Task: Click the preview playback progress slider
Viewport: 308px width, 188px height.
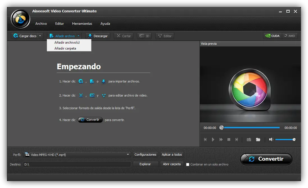Action: (250, 127)
